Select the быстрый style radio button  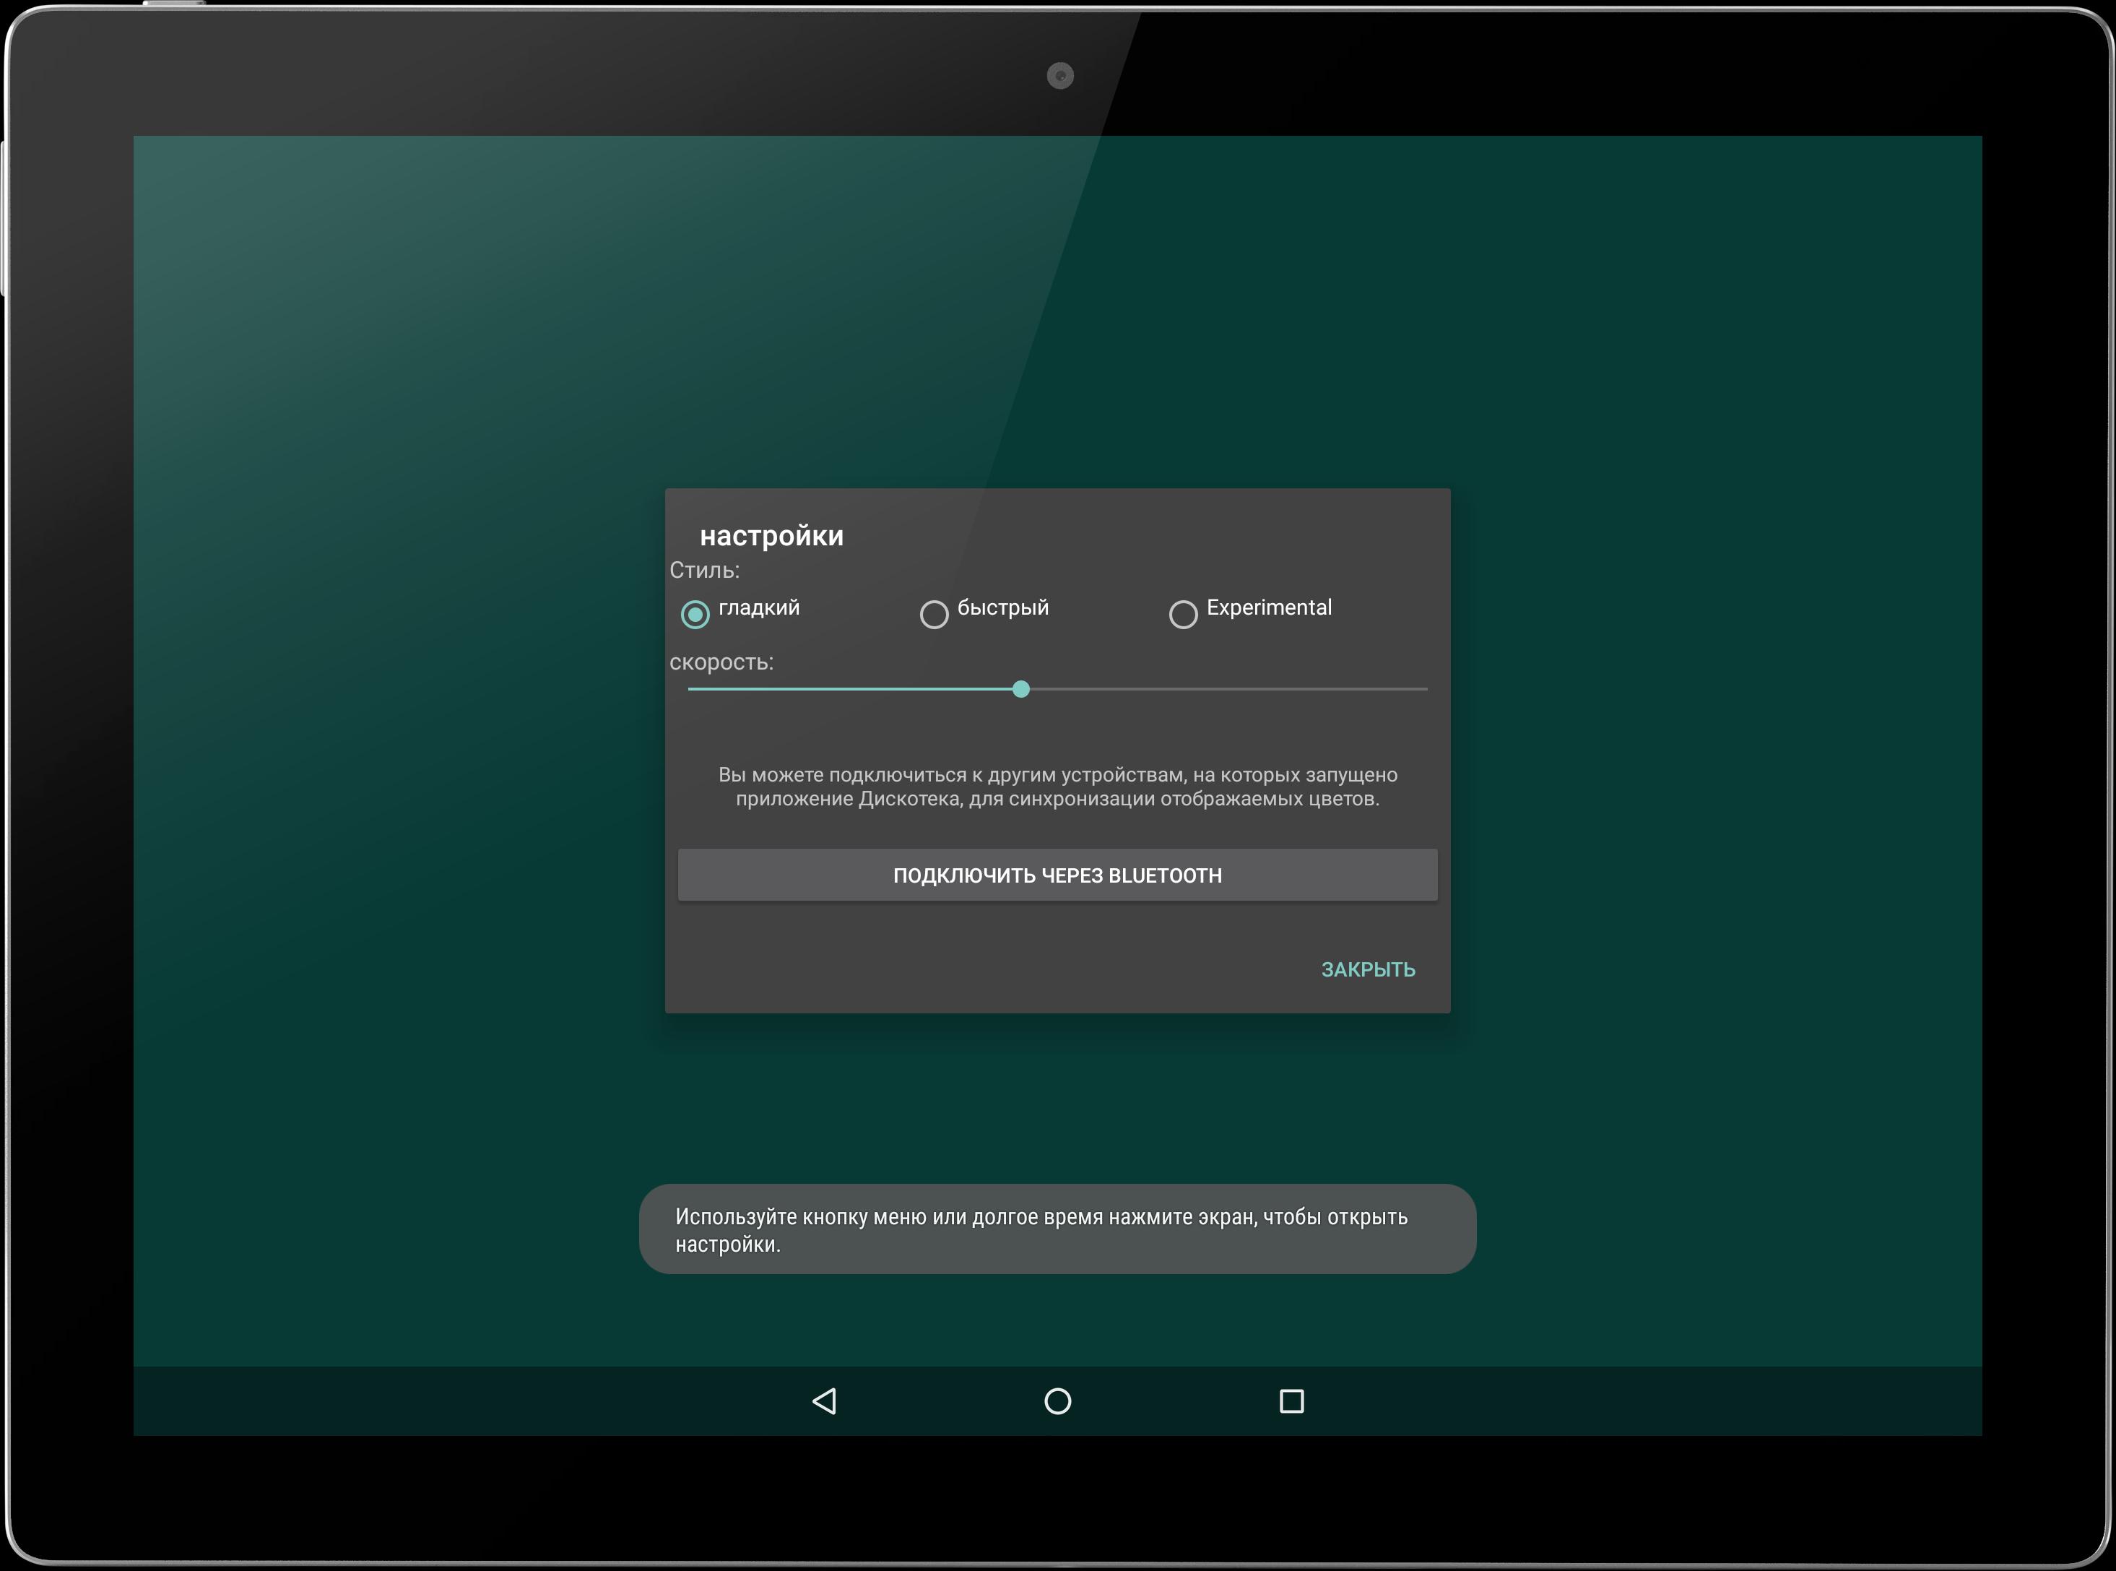(x=935, y=615)
